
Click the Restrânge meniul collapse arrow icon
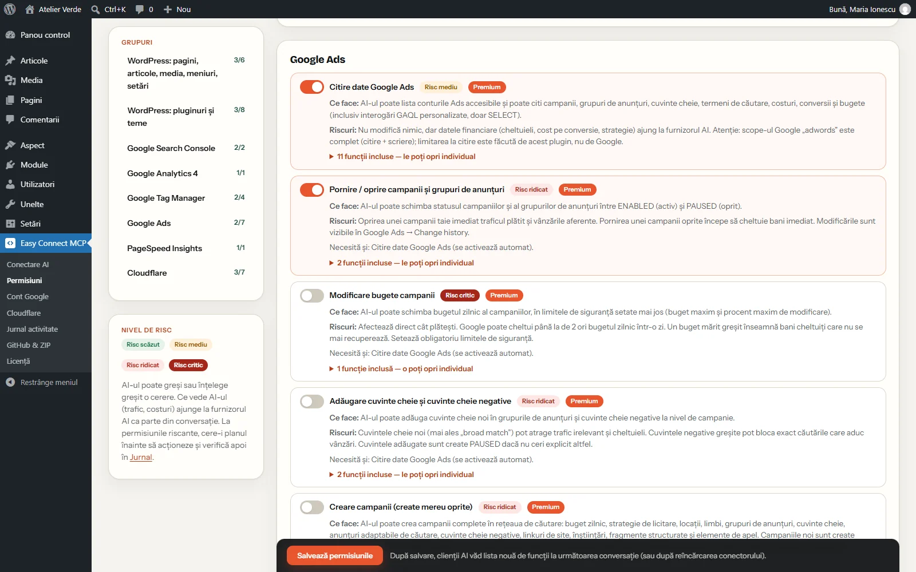[10, 382]
